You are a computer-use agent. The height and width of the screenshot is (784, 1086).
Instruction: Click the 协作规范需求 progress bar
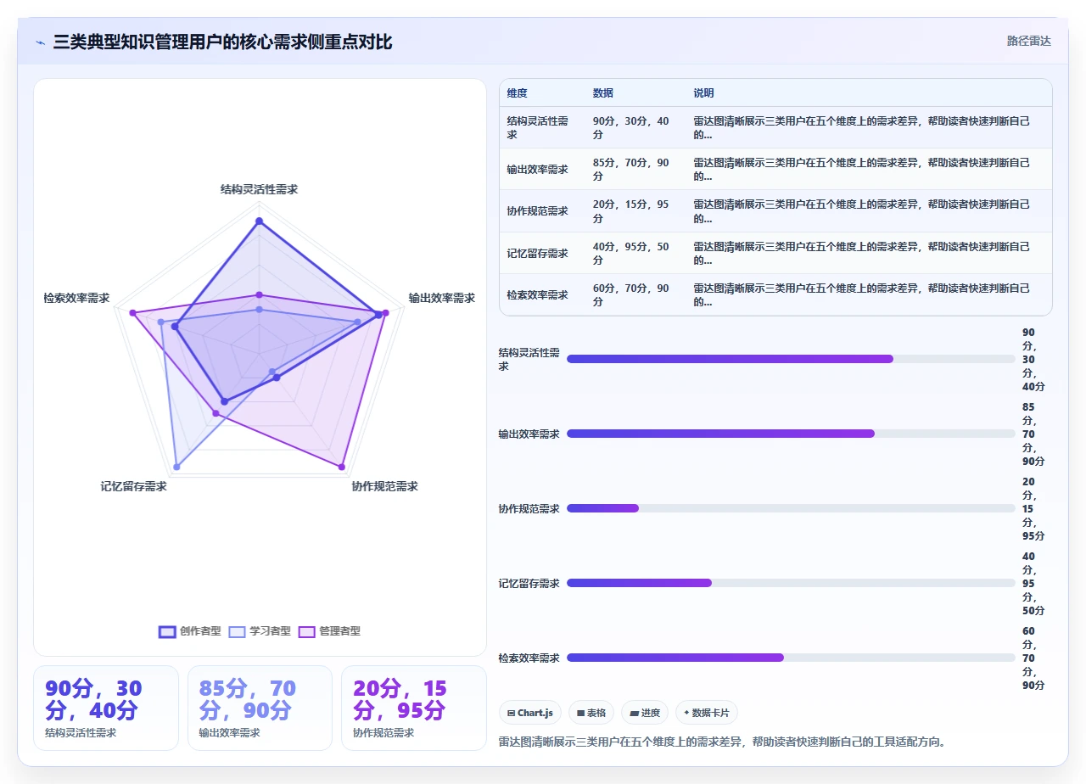pos(791,508)
